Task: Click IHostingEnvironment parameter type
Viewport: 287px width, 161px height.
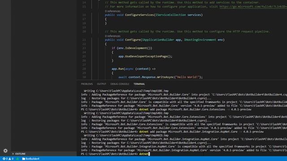Action: [200, 40]
